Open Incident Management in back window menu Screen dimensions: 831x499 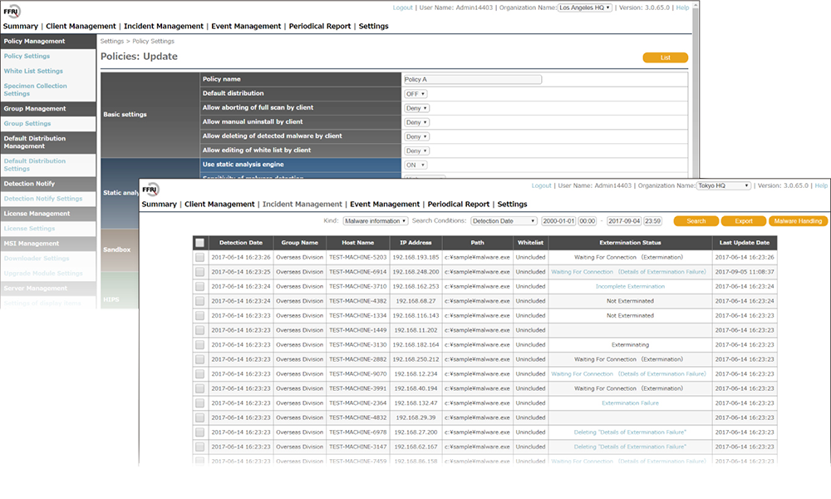(x=163, y=26)
